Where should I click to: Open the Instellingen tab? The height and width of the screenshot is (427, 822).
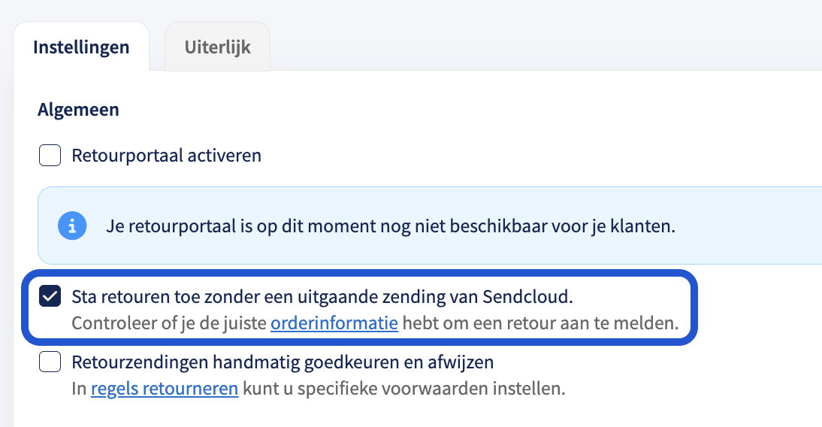pyautogui.click(x=81, y=47)
